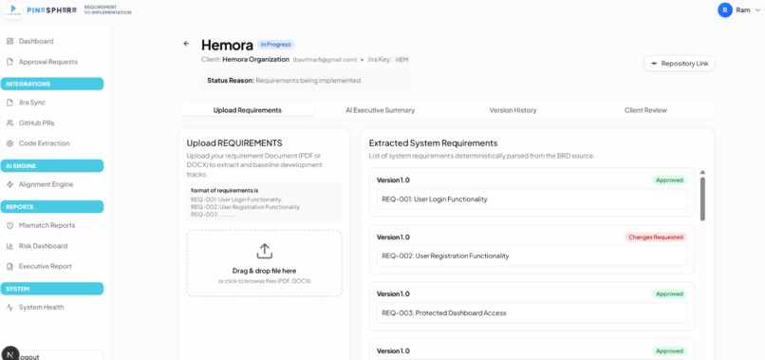Select REQ-002: User Registration Functionality field

532,256
